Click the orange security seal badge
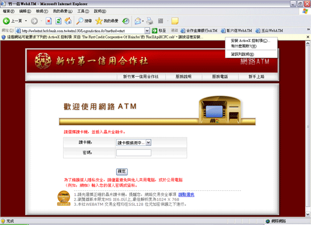This screenshot has height=225, width=311. click(x=64, y=198)
